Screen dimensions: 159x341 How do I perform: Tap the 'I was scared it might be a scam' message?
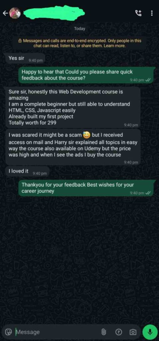tap(73, 147)
